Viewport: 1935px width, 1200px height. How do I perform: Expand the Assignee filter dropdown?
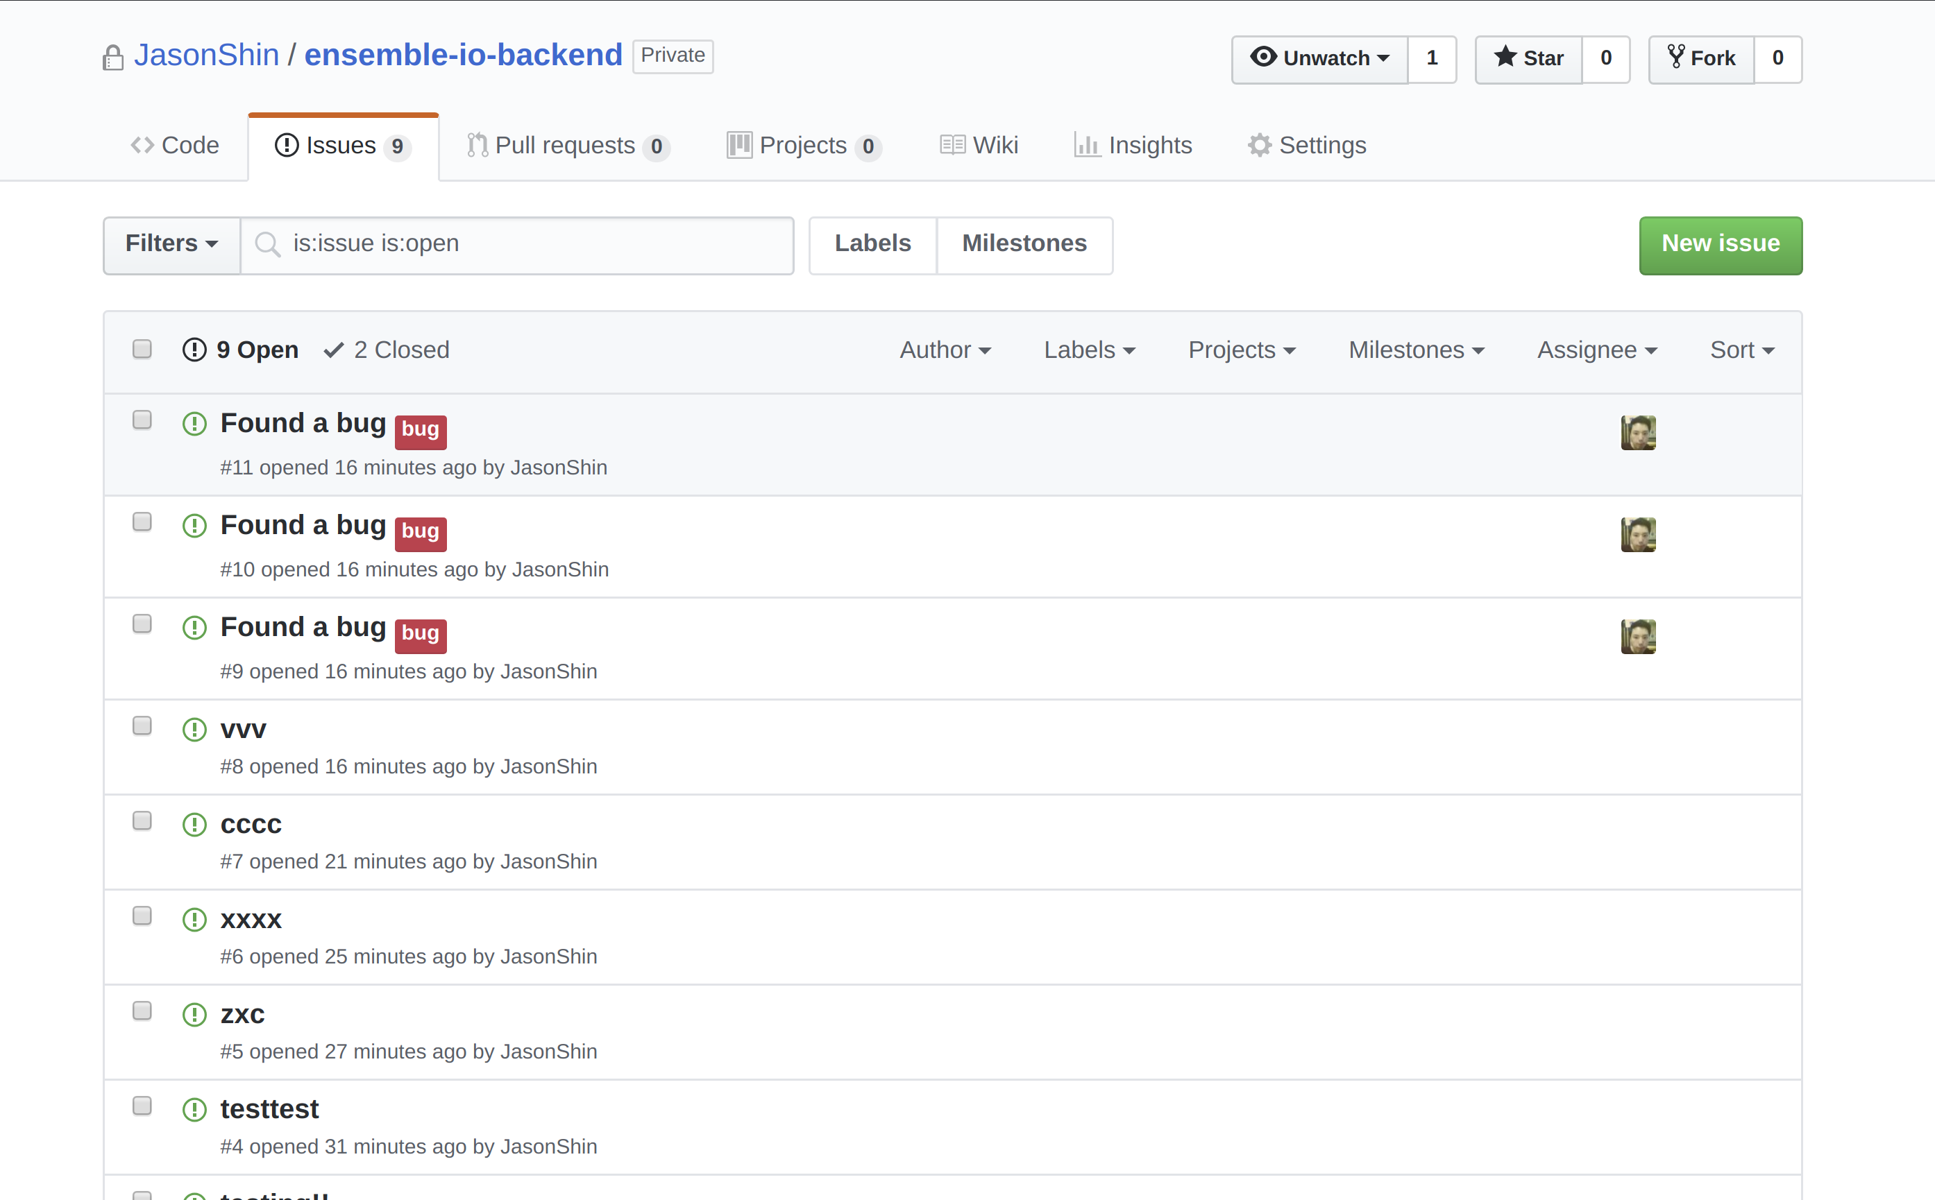pyautogui.click(x=1597, y=350)
